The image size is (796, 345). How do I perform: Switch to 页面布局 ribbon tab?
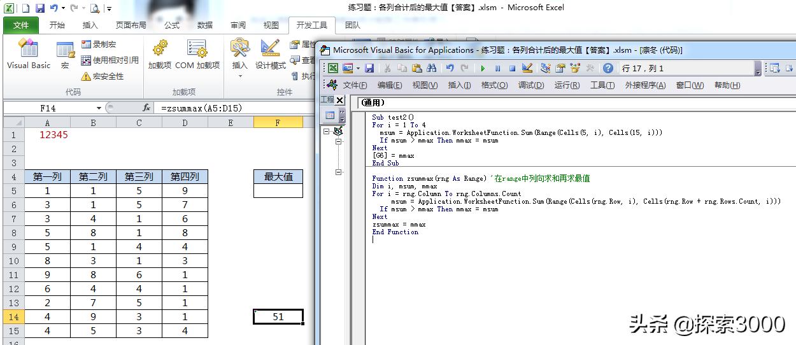point(131,25)
